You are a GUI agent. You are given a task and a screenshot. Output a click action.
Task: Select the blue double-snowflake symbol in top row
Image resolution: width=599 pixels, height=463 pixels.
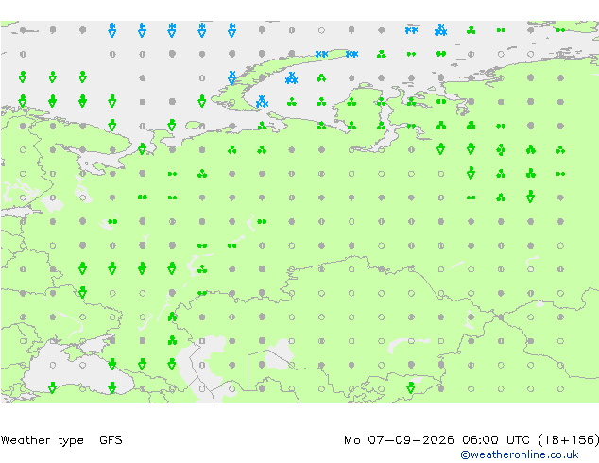tap(411, 30)
